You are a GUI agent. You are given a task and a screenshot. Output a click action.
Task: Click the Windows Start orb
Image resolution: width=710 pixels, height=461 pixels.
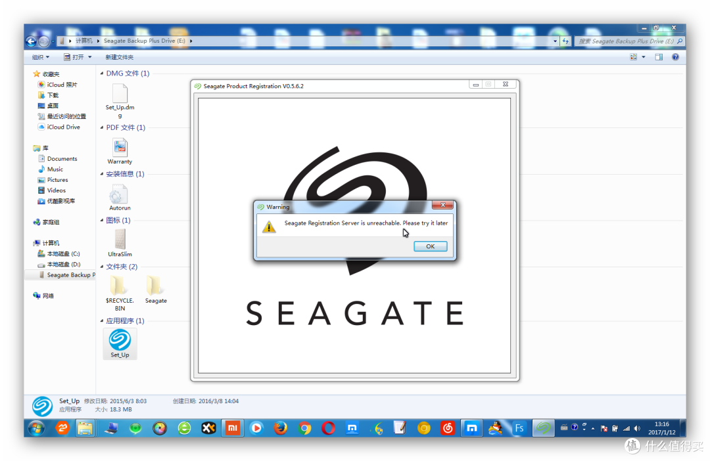click(x=37, y=428)
